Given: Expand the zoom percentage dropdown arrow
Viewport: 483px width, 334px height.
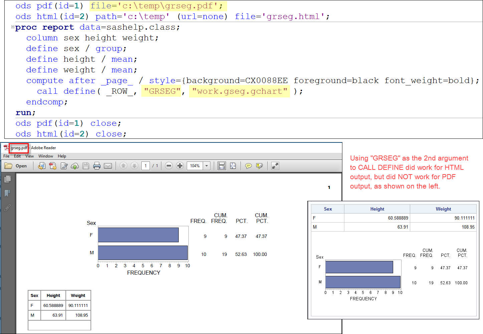Looking at the screenshot, I should pyautogui.click(x=207, y=166).
